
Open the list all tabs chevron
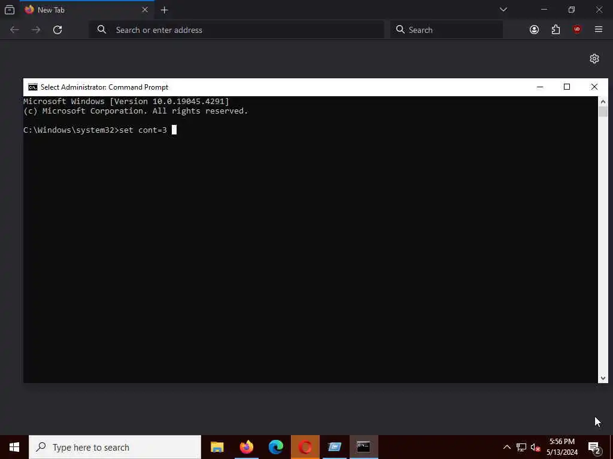tap(503, 10)
